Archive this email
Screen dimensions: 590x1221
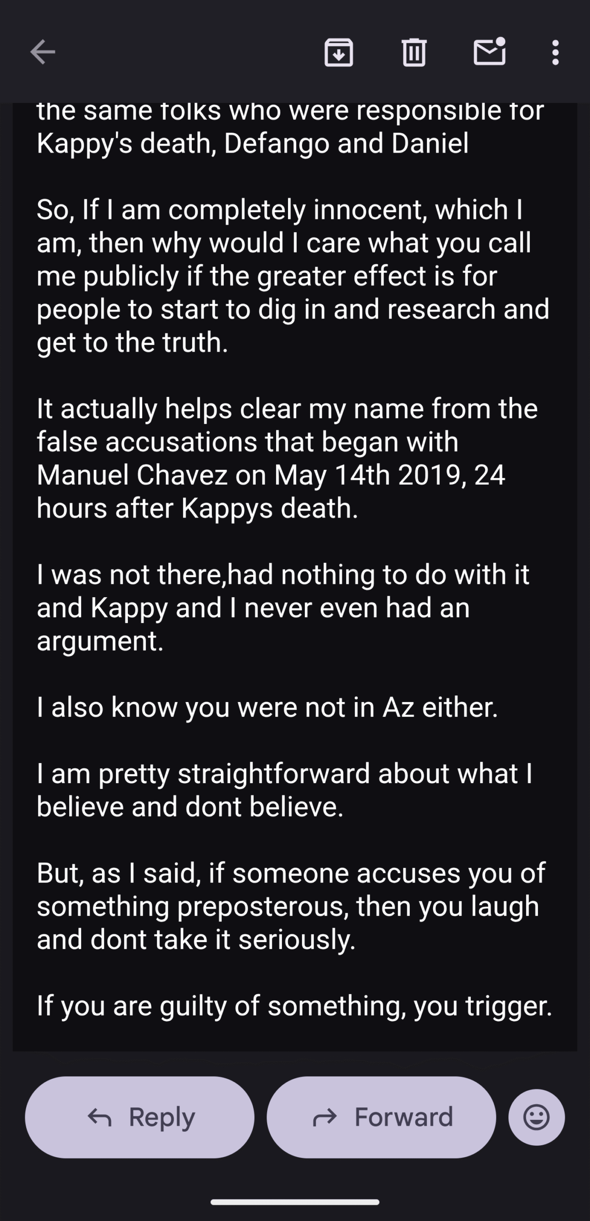pos(339,52)
